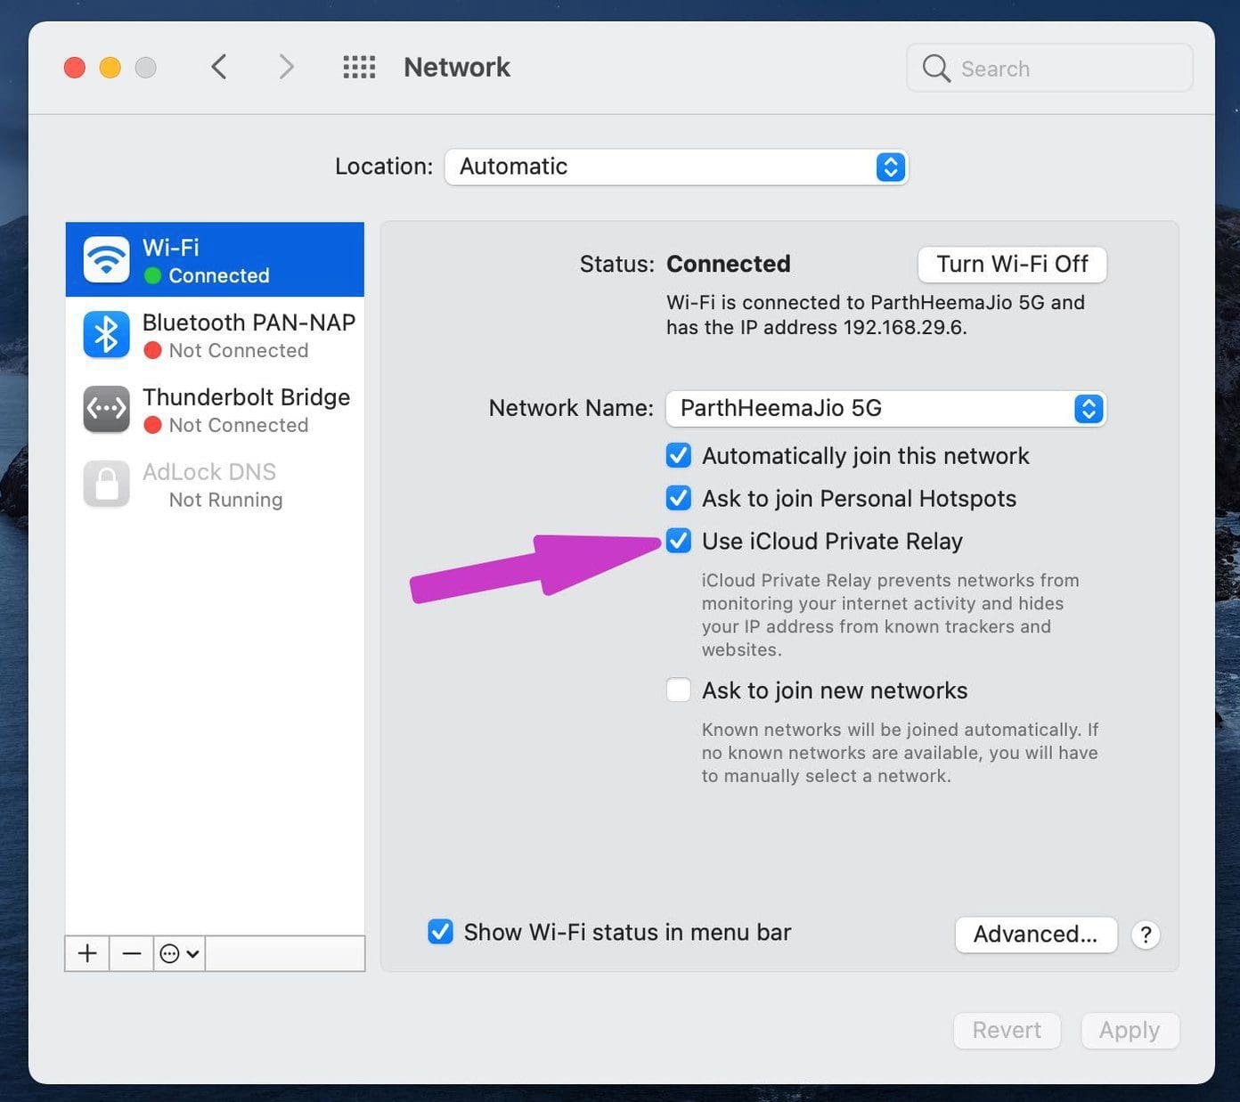Select the Wi-Fi service icon

coord(107,259)
